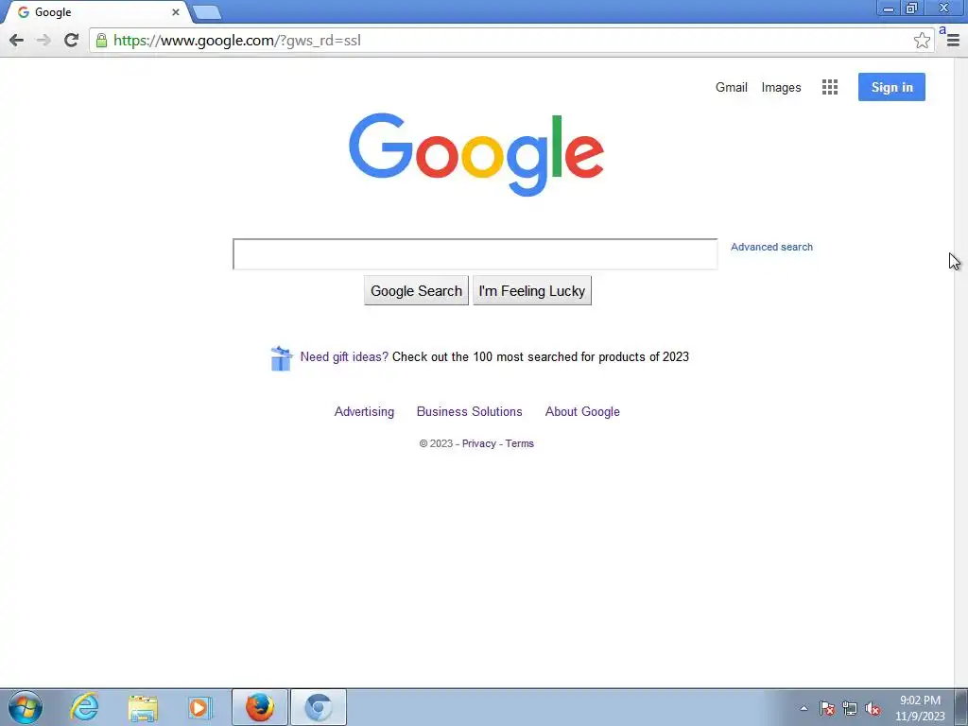Bookmark this page with the star icon

tap(922, 41)
